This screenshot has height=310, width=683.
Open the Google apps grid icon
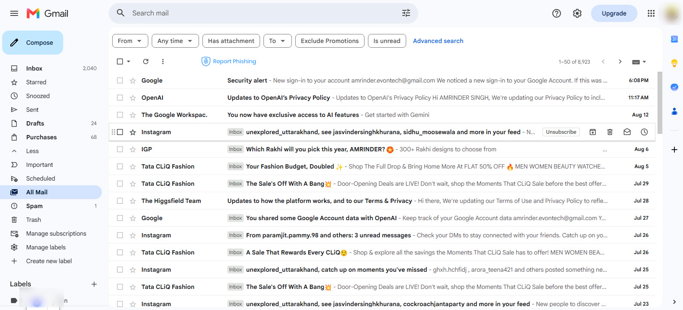point(651,13)
